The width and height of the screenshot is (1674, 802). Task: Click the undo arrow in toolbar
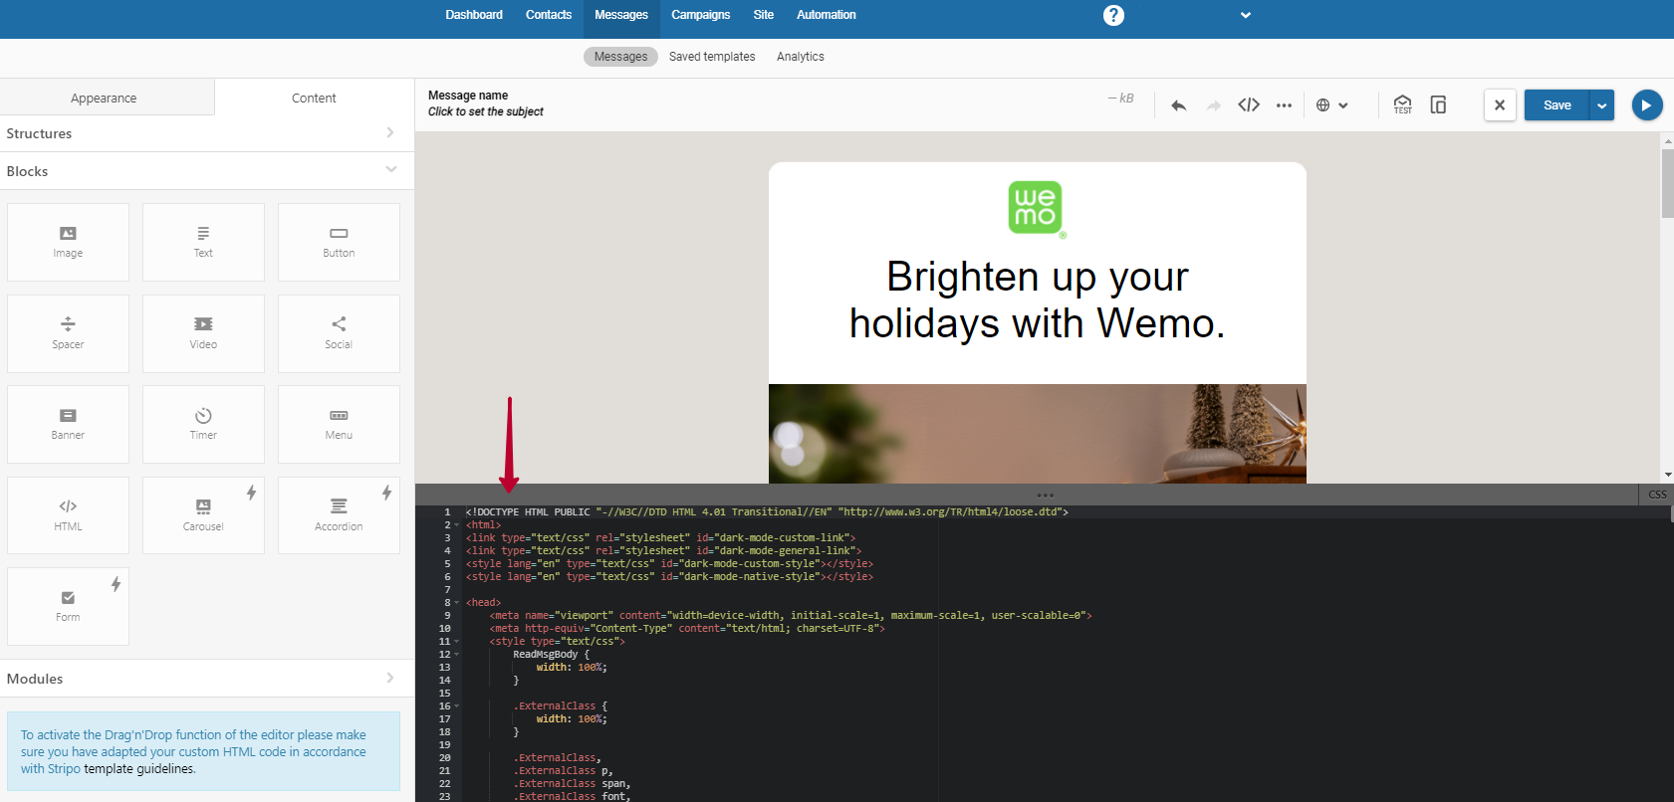(1179, 105)
